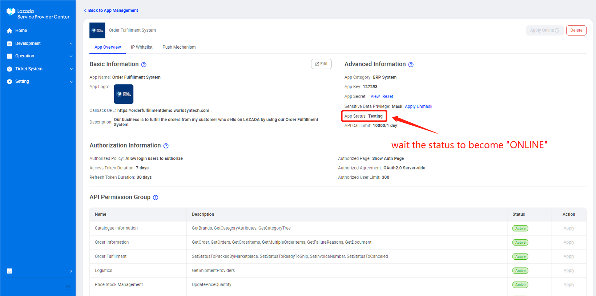Click the Active status for Catalogue Information
Viewport: 596px width, 296px height.
[520, 228]
